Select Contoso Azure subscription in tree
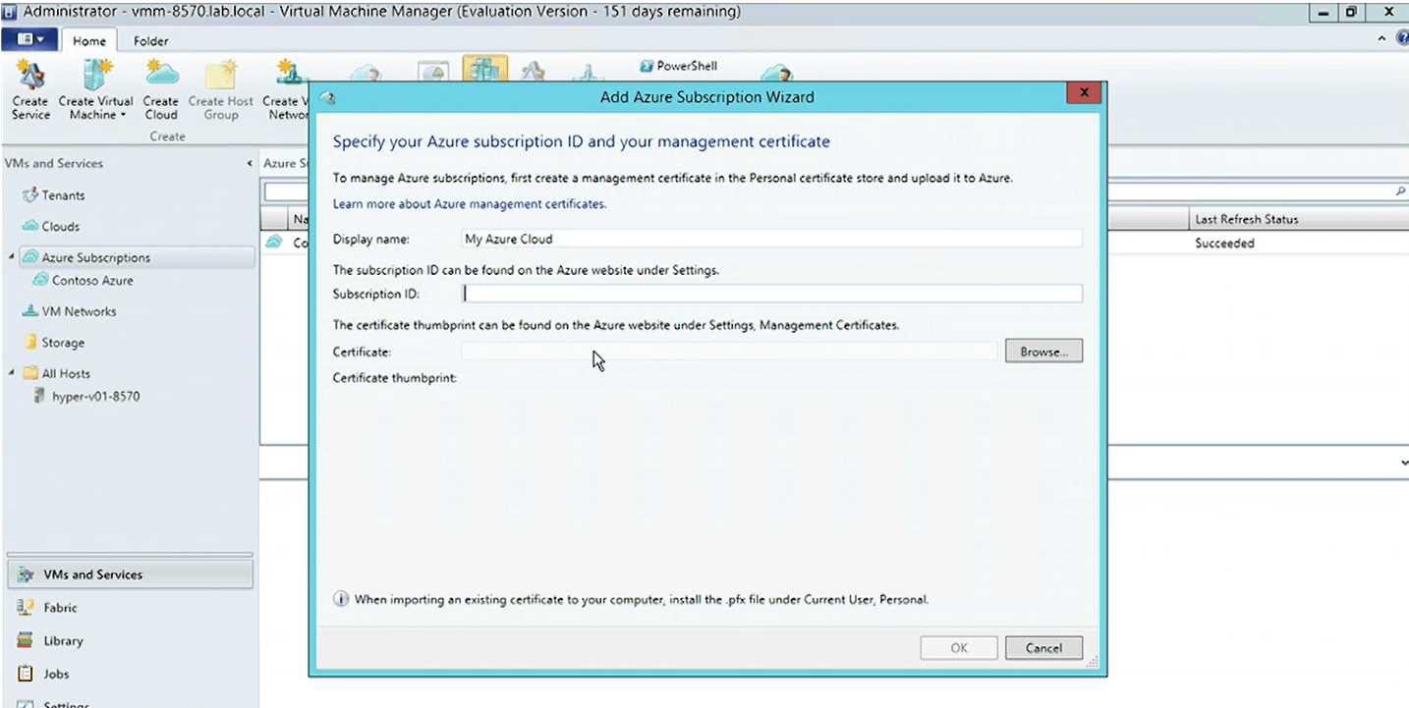1409x708 pixels. [x=92, y=281]
